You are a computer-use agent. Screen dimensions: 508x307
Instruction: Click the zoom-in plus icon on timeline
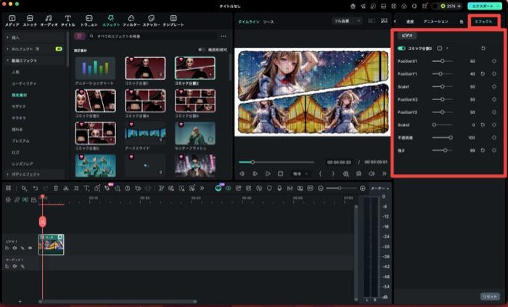click(363, 188)
